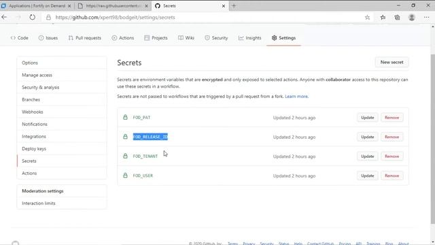The image size is (435, 245).
Task: Follow the Learn more link
Action: (x=296, y=97)
